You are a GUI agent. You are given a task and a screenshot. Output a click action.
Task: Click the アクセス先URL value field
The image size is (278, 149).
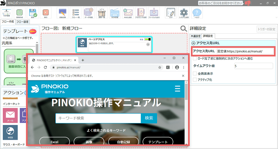[x=245, y=51]
